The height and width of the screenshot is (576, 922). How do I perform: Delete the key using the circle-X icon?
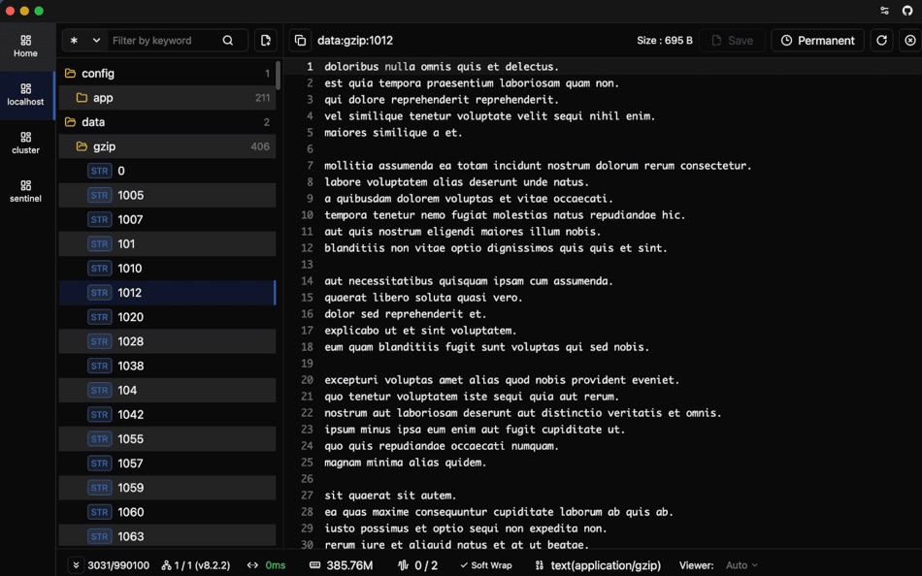908,40
